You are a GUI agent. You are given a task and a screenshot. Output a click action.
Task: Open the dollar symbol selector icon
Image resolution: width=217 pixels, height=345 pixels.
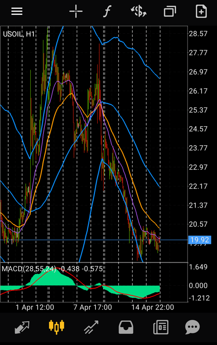click(x=138, y=11)
